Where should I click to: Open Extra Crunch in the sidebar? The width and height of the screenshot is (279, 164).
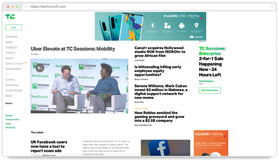(x=15, y=63)
